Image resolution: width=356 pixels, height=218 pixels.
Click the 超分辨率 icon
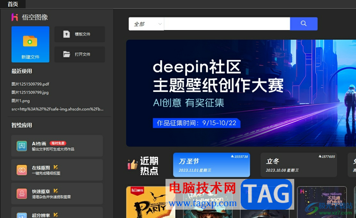(x=22, y=215)
